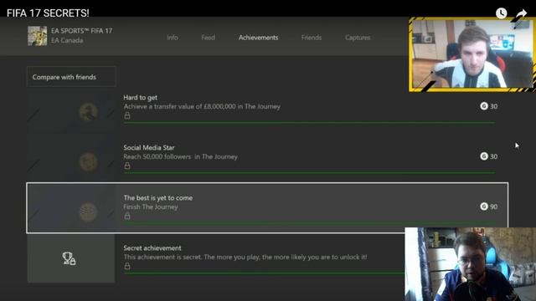The width and height of the screenshot is (536, 301).
Task: Select the Achievements tab
Action: click(x=258, y=38)
